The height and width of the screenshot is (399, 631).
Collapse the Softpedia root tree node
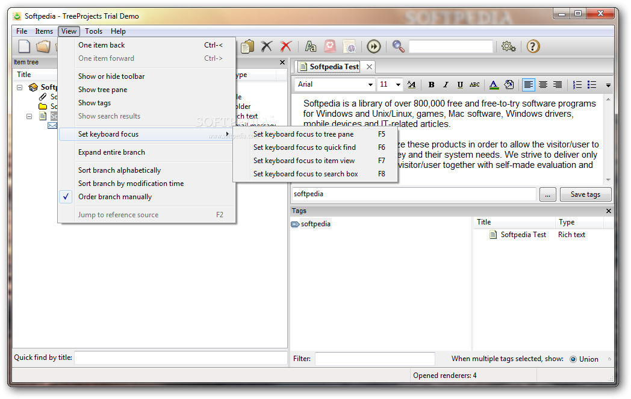click(19, 87)
